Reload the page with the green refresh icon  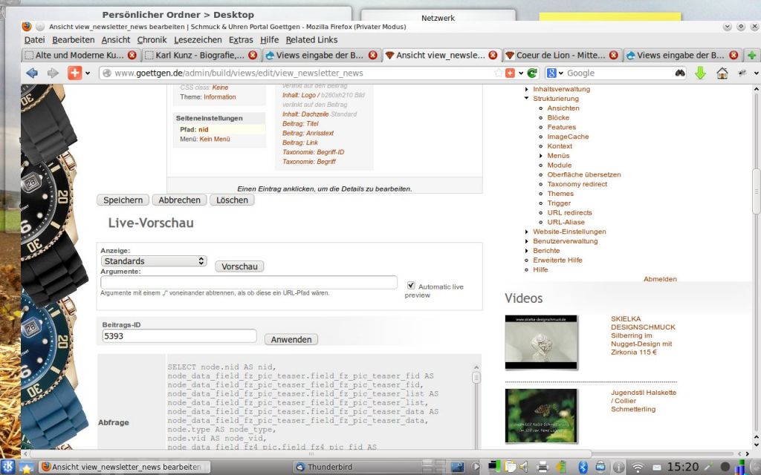point(532,73)
